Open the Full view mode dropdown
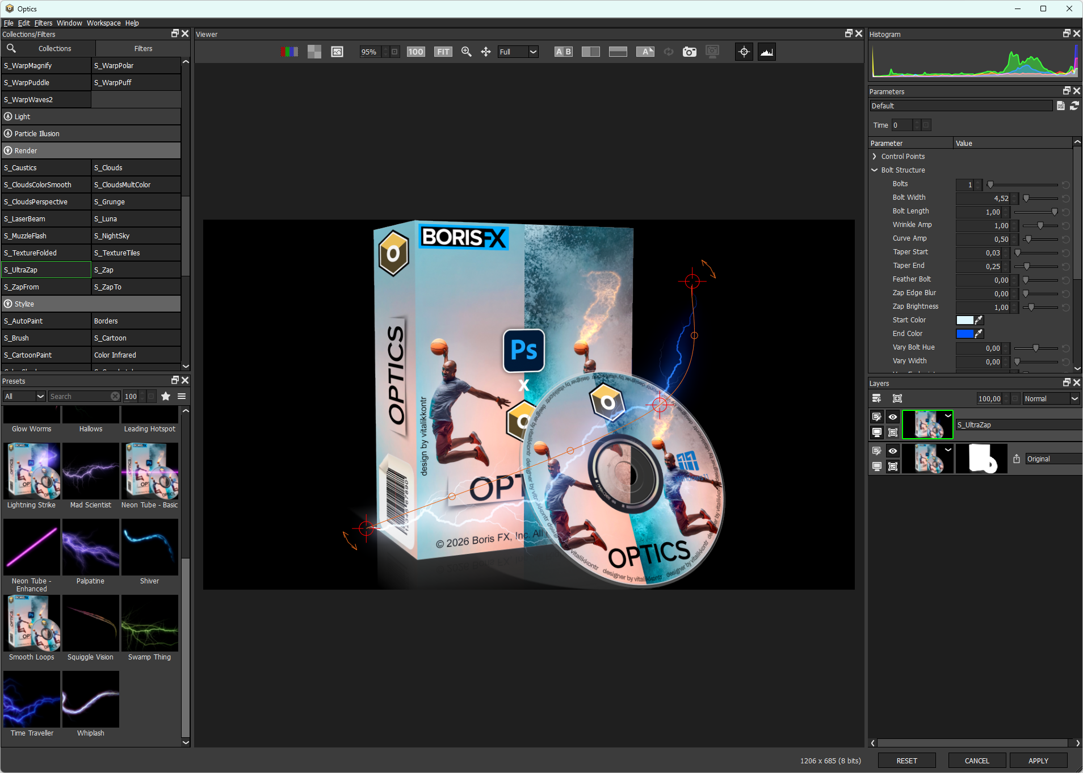The image size is (1083, 773). click(x=518, y=52)
